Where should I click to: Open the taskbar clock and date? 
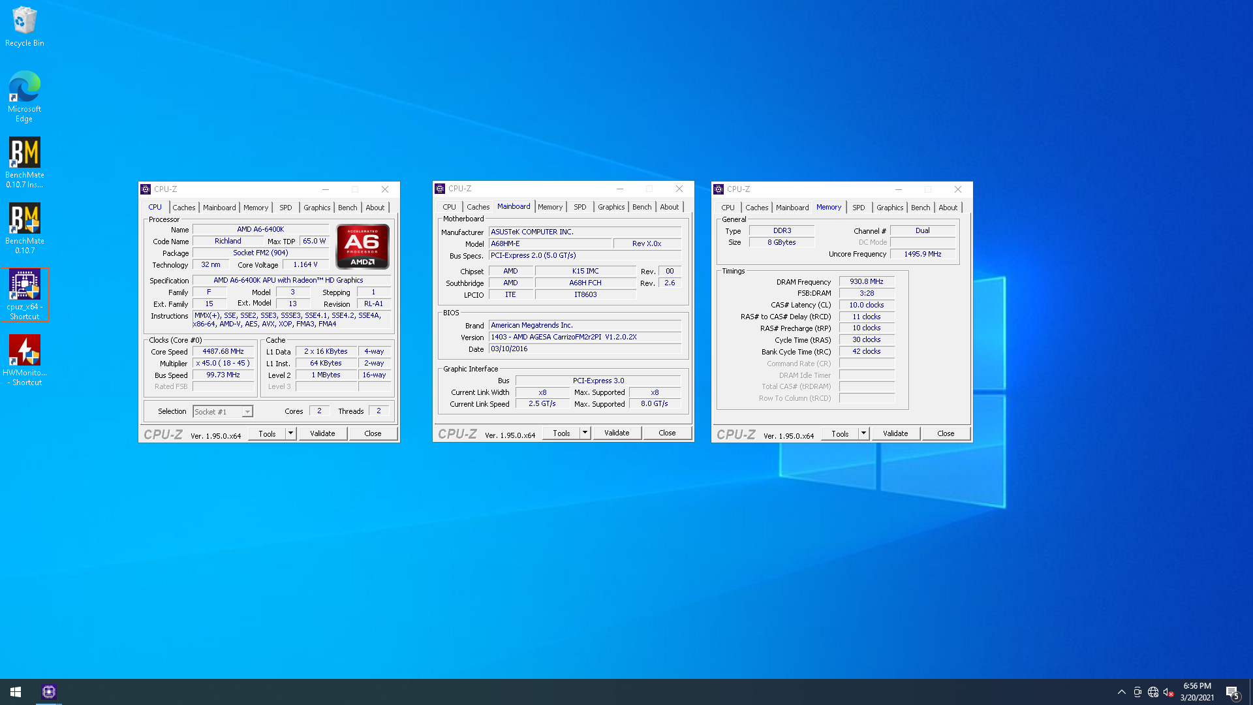(x=1197, y=692)
